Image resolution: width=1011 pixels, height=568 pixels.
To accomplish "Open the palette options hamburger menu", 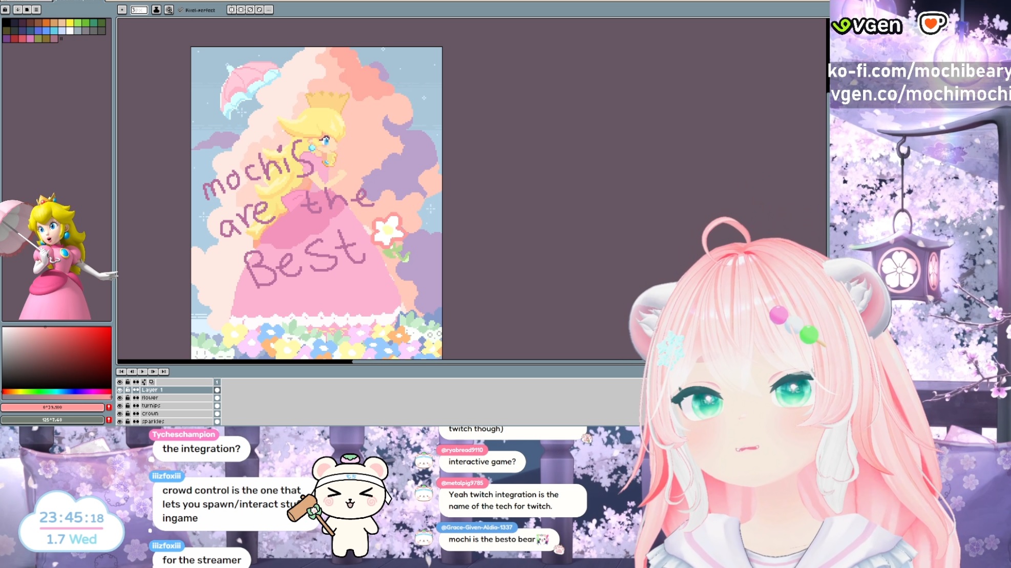I will pyautogui.click(x=36, y=10).
